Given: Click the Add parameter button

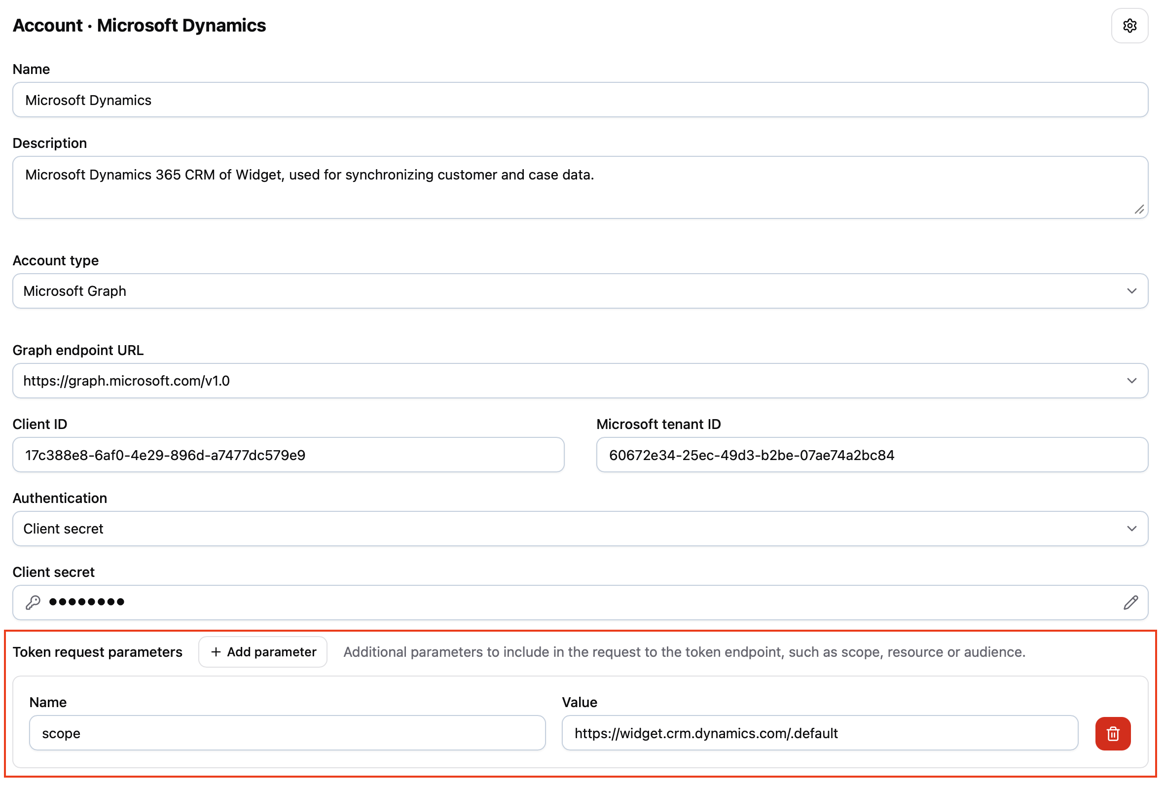Looking at the screenshot, I should click(263, 652).
